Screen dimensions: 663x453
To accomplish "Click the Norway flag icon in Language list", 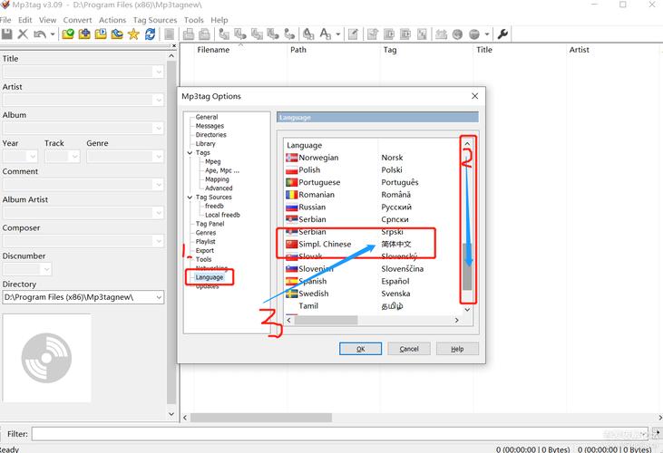I will pos(292,158).
